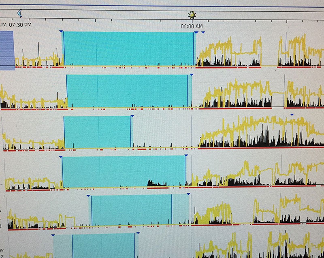
Task: Click first row's extra marker after 6 AM
Action: pos(203,32)
